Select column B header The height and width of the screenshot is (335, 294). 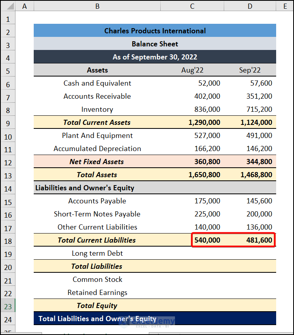pos(97,6)
